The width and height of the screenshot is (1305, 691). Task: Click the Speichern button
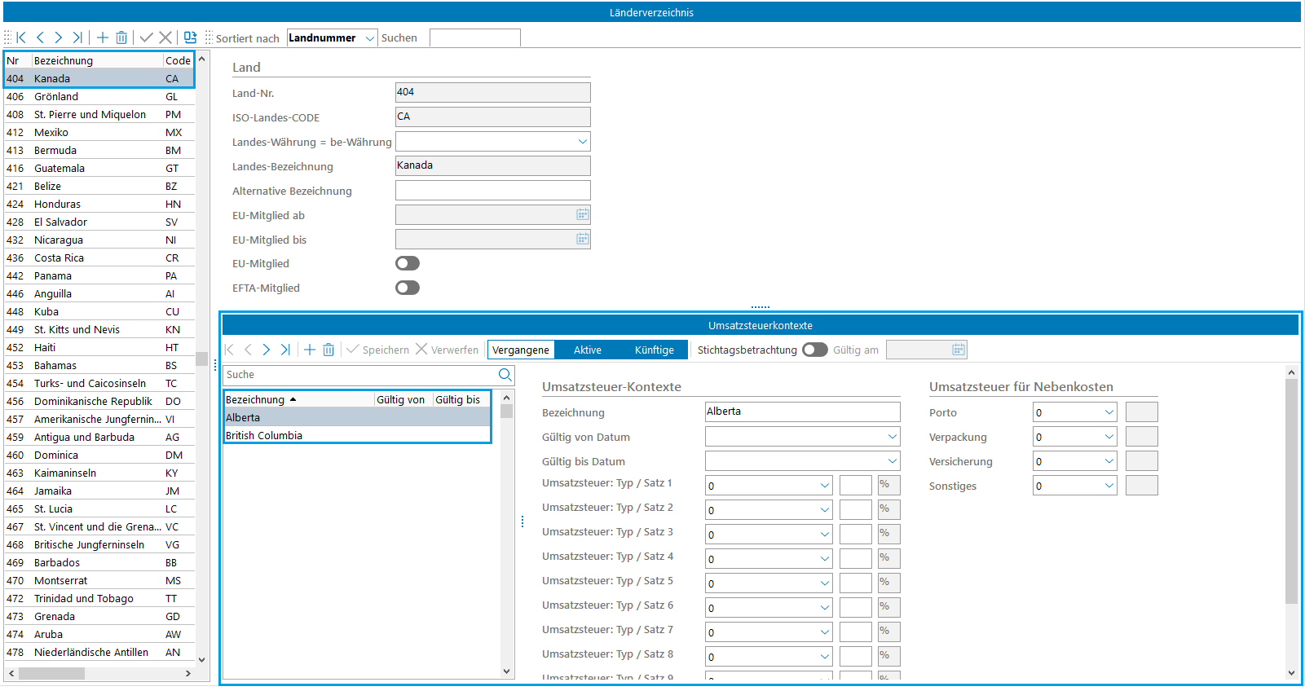tap(378, 350)
